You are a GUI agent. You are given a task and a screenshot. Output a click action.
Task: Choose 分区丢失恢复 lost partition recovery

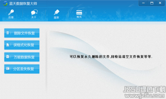22,69
